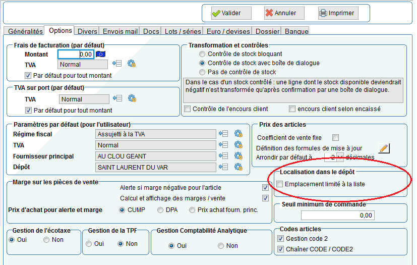Click the euro flag icon next to Montant
This screenshot has height=265, width=417.
[x=100, y=55]
